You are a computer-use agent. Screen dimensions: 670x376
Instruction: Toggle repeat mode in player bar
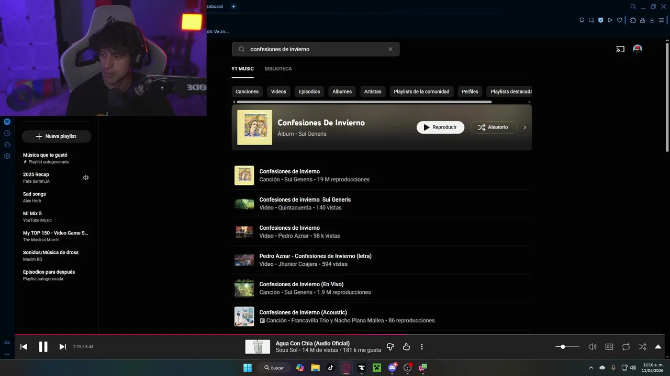tap(626, 347)
